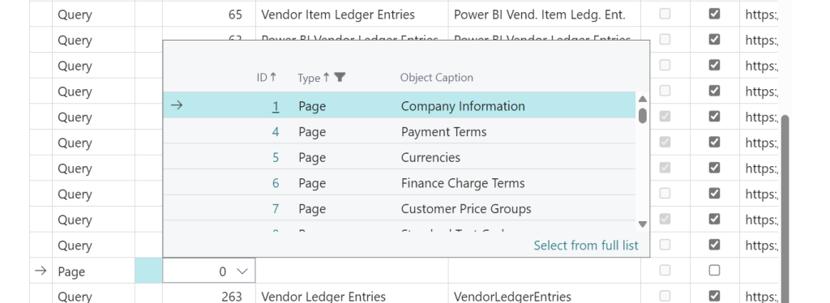Toggle the unchecked first checkbox in VendorLedgerEntries row
Viewport: 830px width, 303px height.
point(665,296)
